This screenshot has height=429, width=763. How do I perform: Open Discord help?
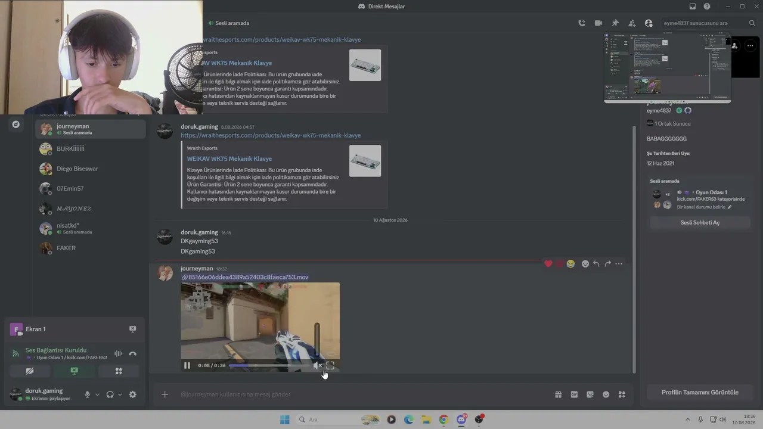707,7
